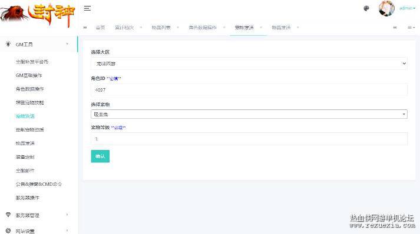Image resolution: width=420 pixels, height=234 pixels.
Task: Open the admin account dropdown
Action: coord(407,8)
